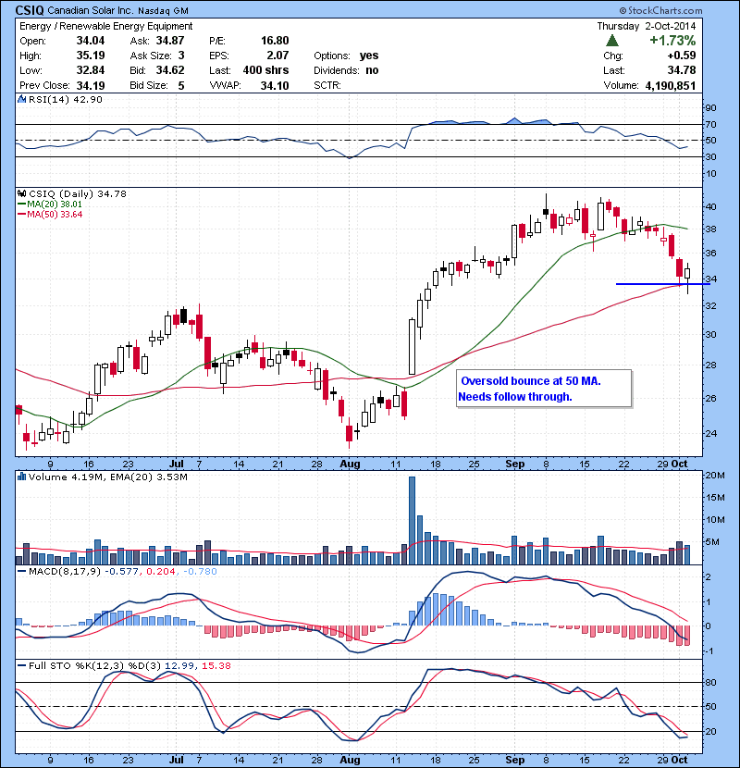Click the Bid price 34.62
The height and width of the screenshot is (768, 740).
pos(170,70)
